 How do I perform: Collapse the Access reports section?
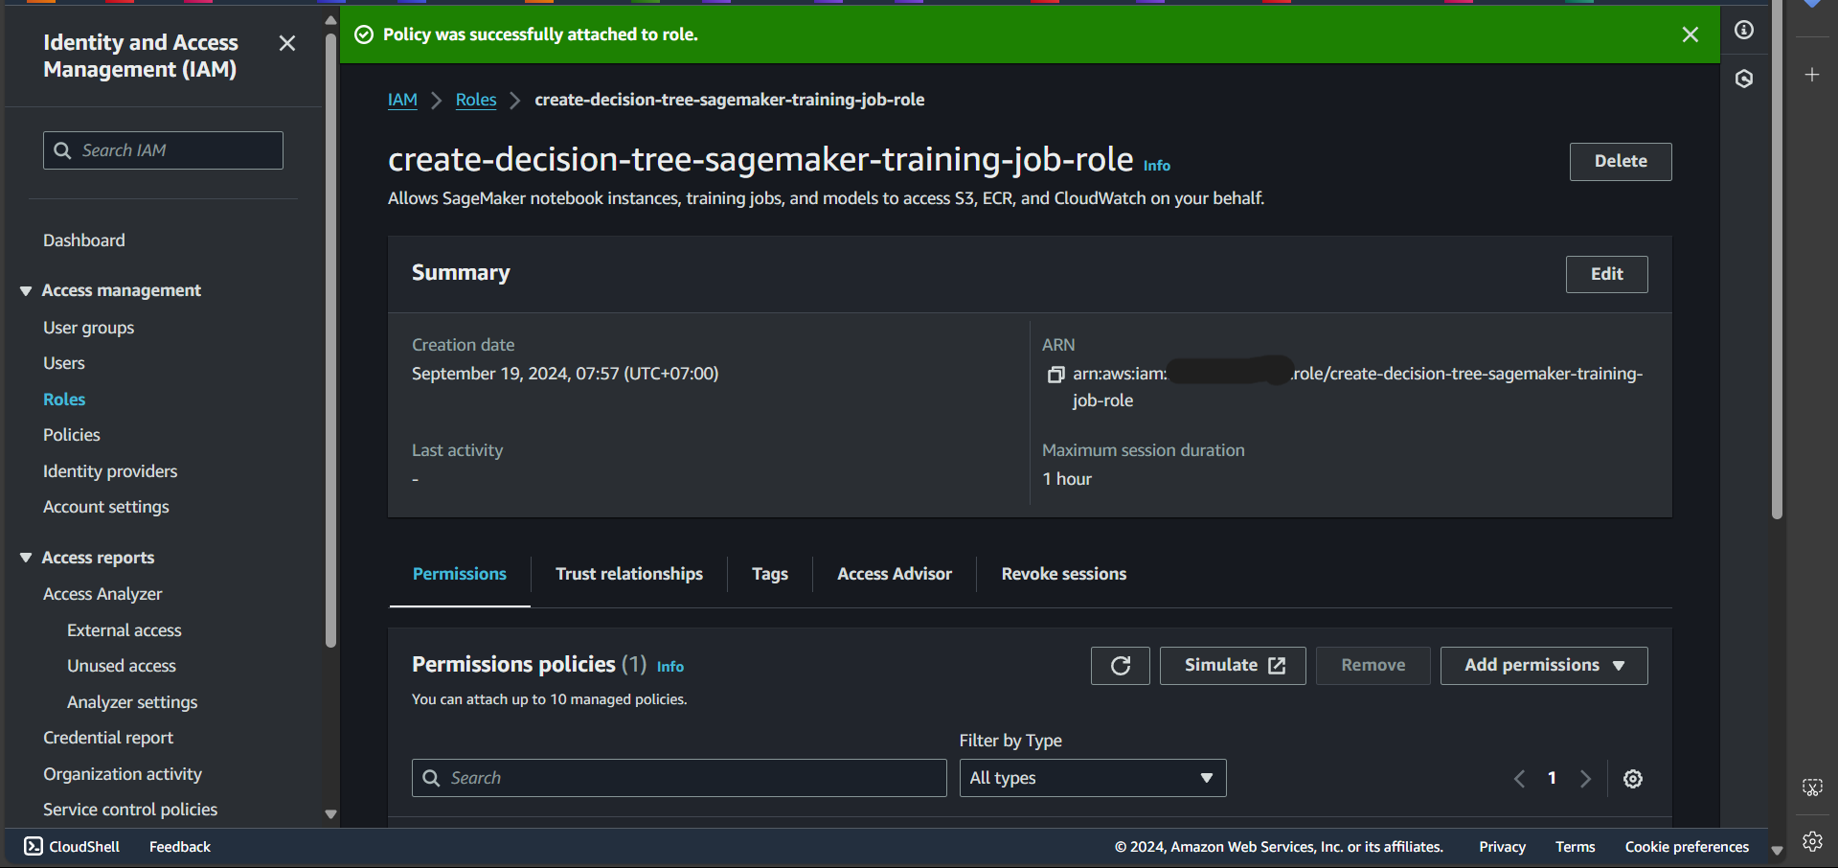coord(26,558)
